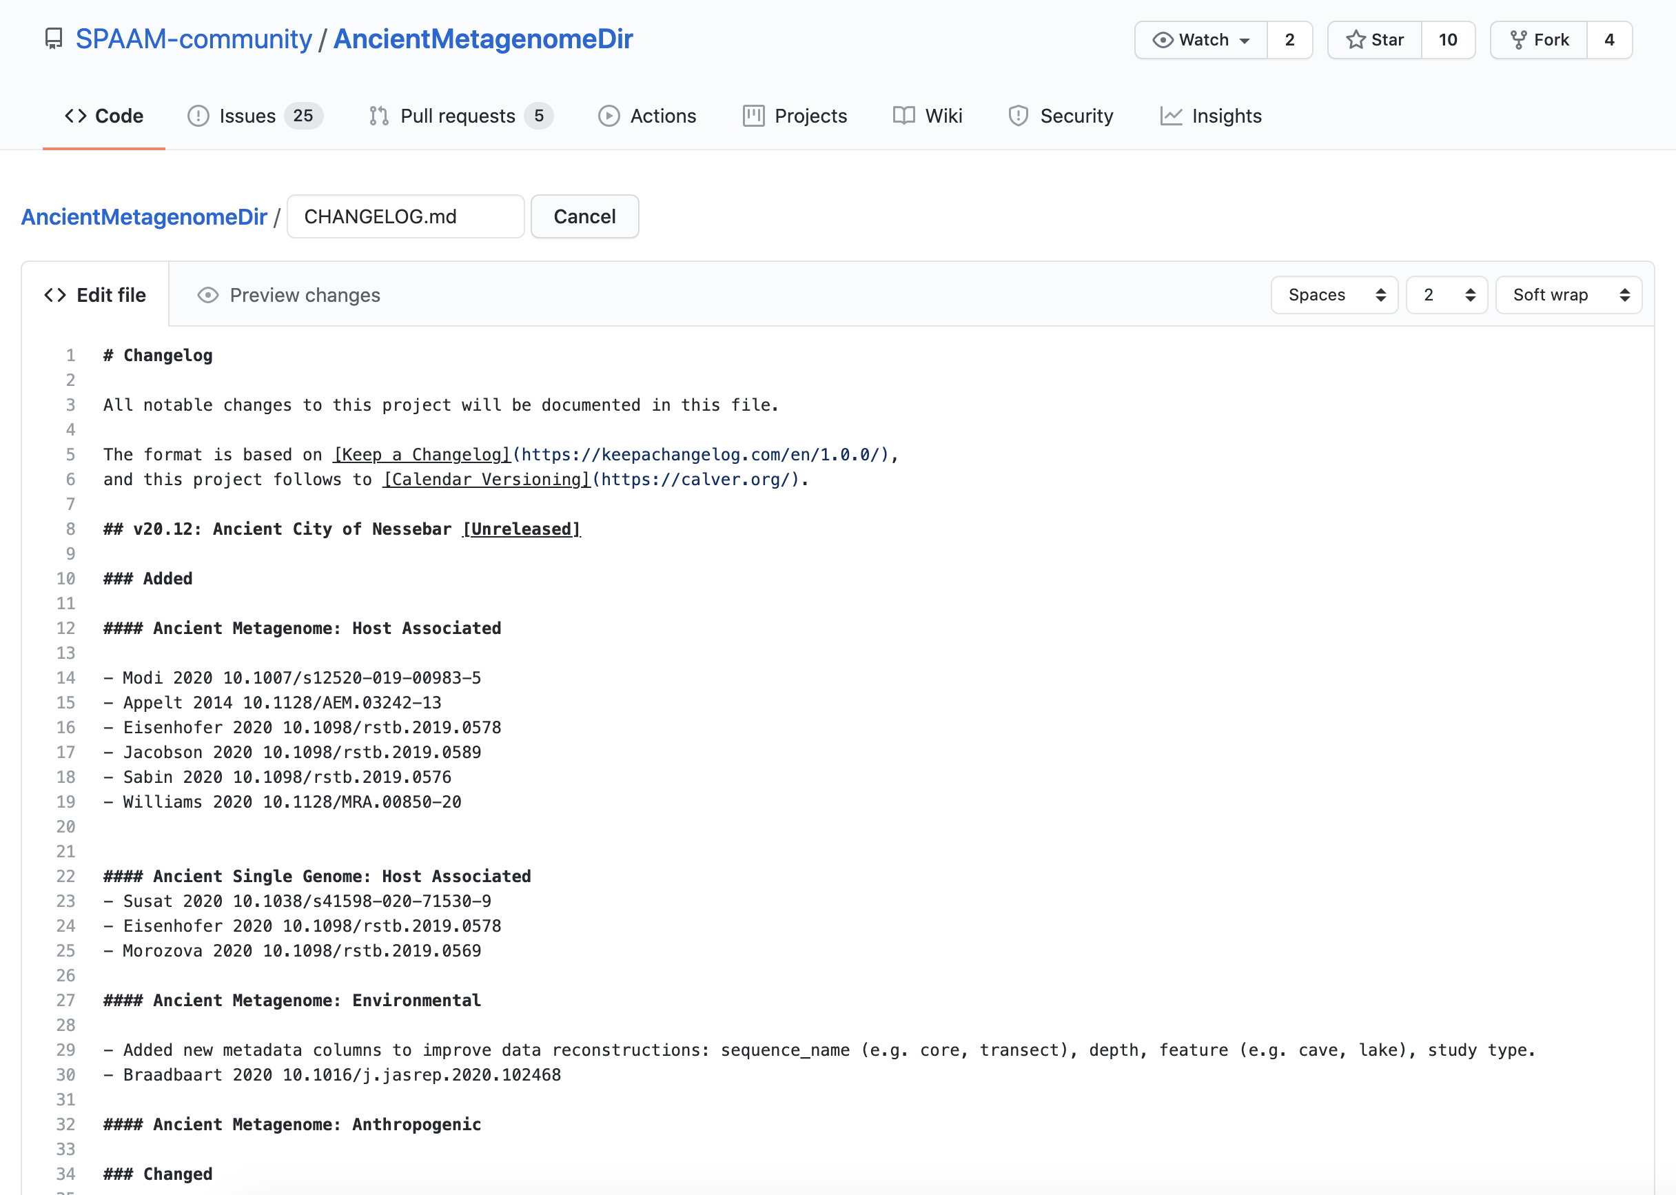The image size is (1676, 1195).
Task: Click the 'Morozova 2020' entry line
Action: (292, 951)
